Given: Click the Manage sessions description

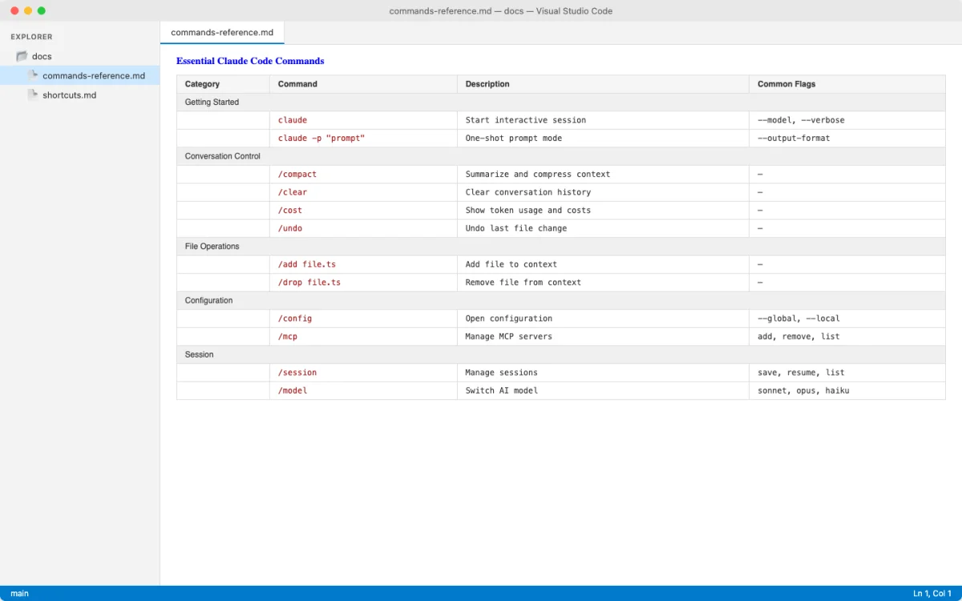Looking at the screenshot, I should (x=603, y=373).
